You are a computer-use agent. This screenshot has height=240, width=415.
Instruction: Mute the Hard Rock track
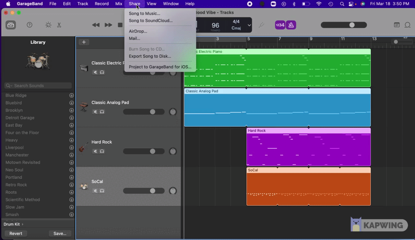pyautogui.click(x=95, y=151)
